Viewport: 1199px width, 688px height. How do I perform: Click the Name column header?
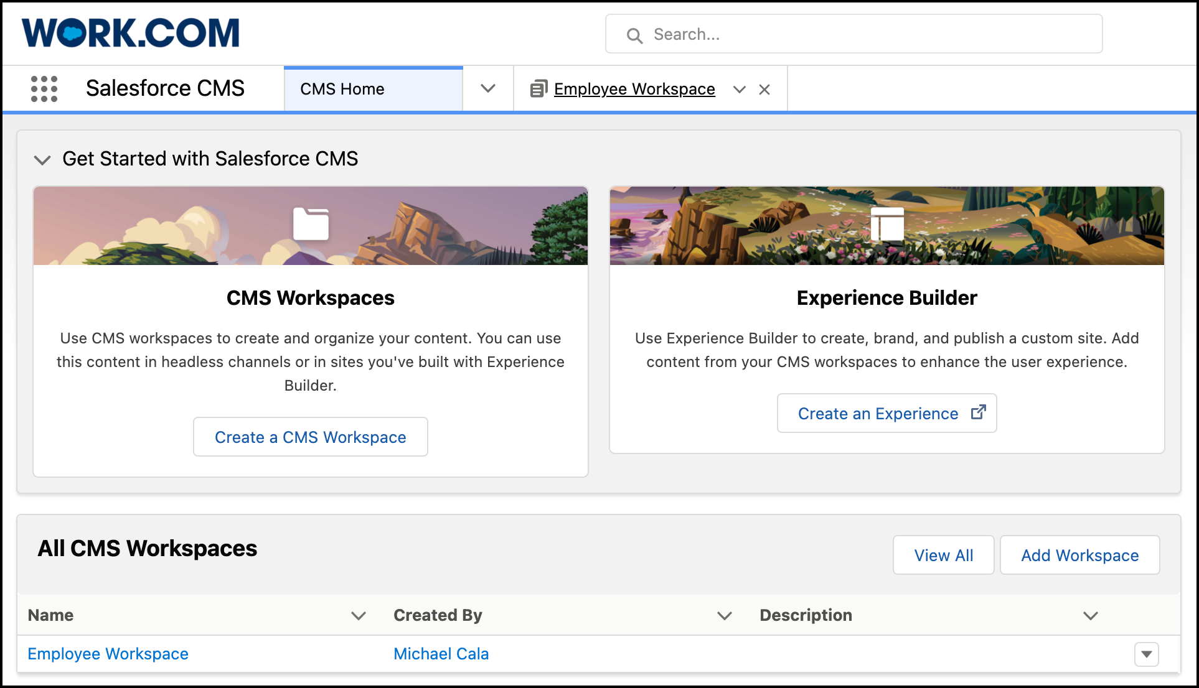coord(51,615)
